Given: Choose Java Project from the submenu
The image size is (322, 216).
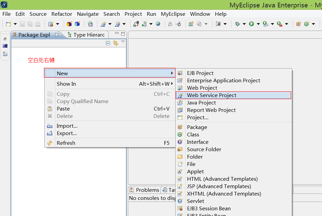Looking at the screenshot, I should [233, 103].
